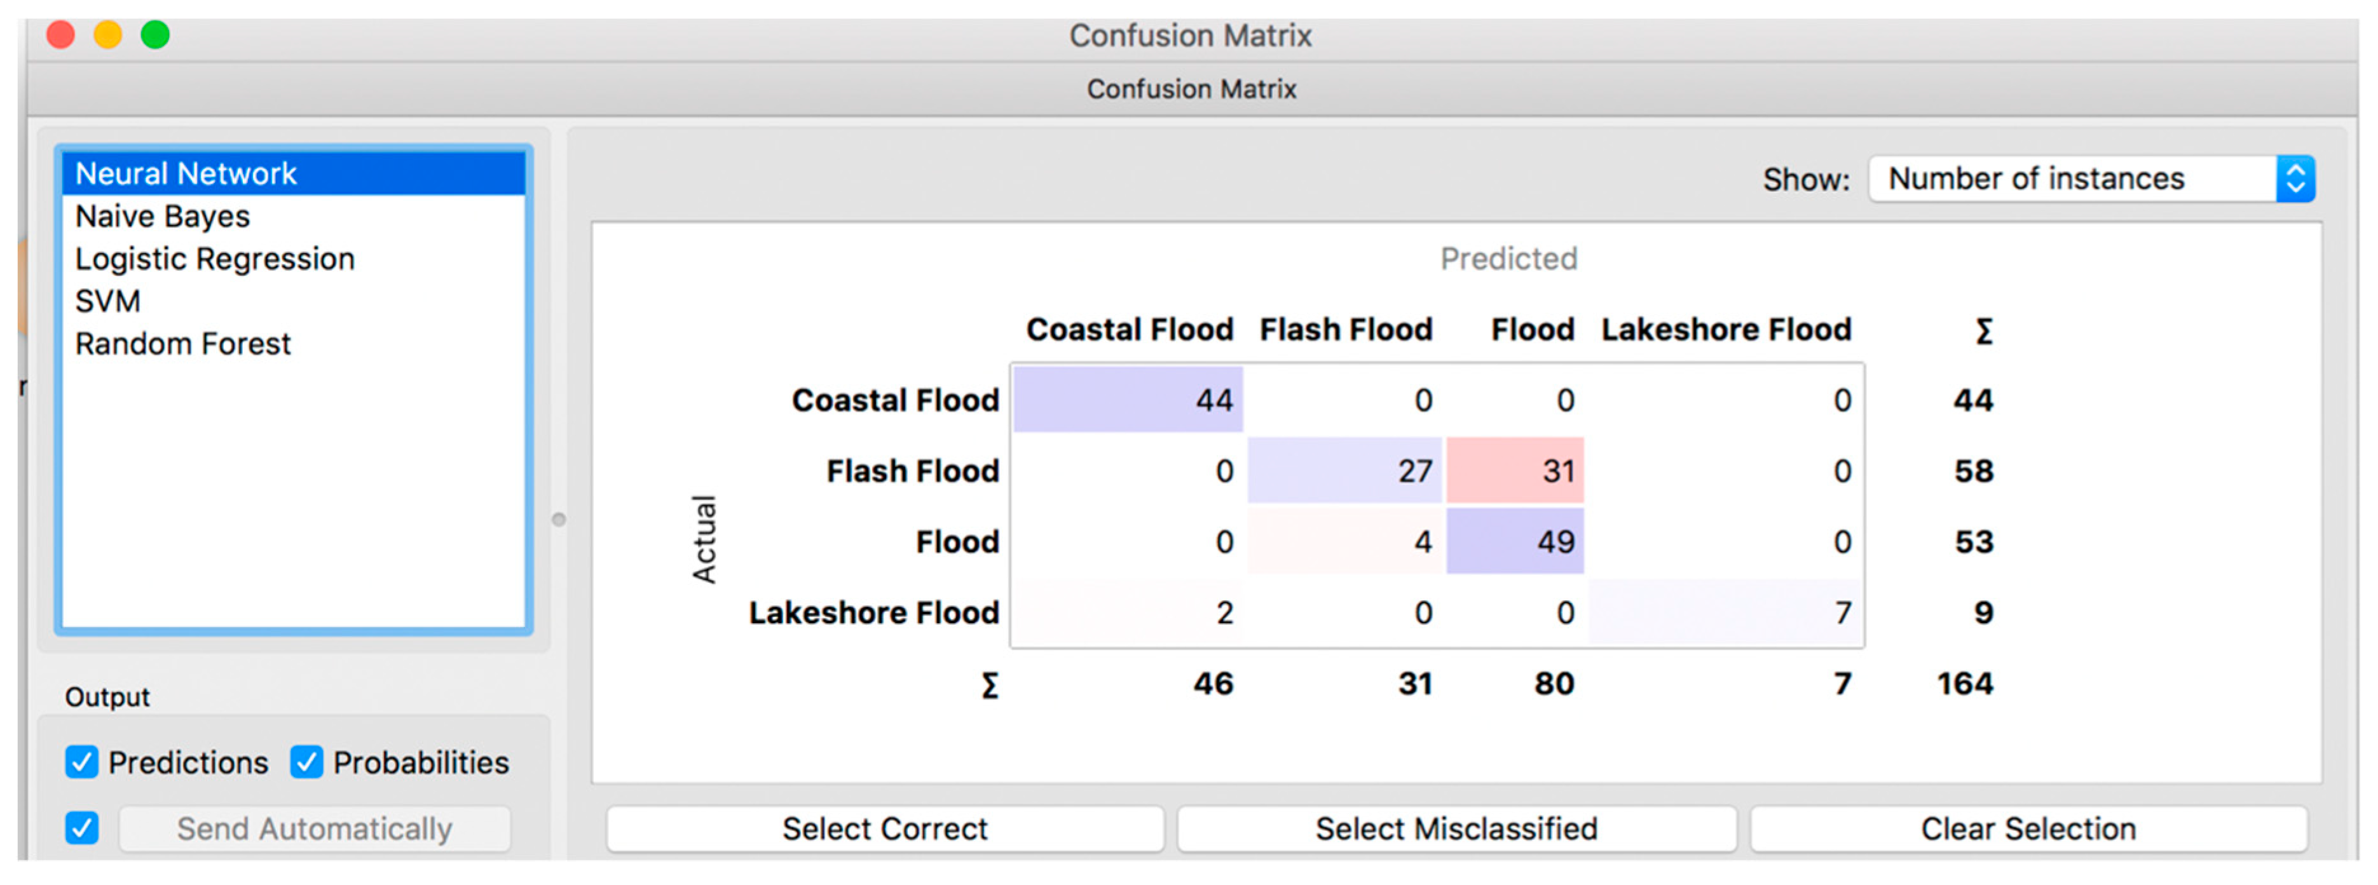Click the Select Correct button
The height and width of the screenshot is (885, 2378).
884,828
